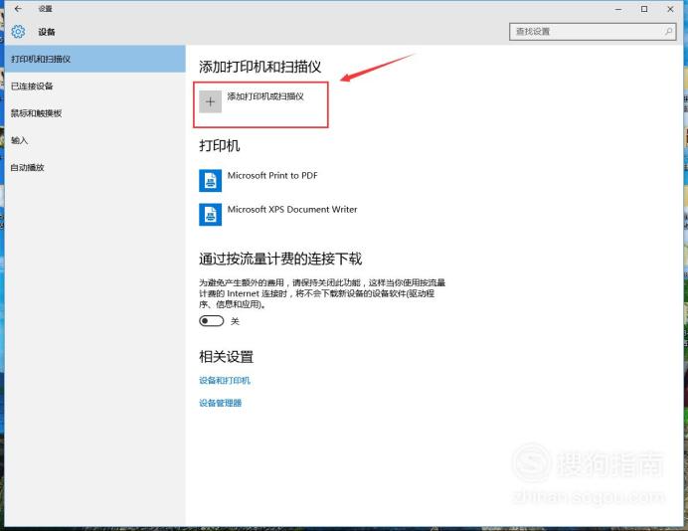Click the 添加打印机和扫描仪 heading

click(259, 67)
